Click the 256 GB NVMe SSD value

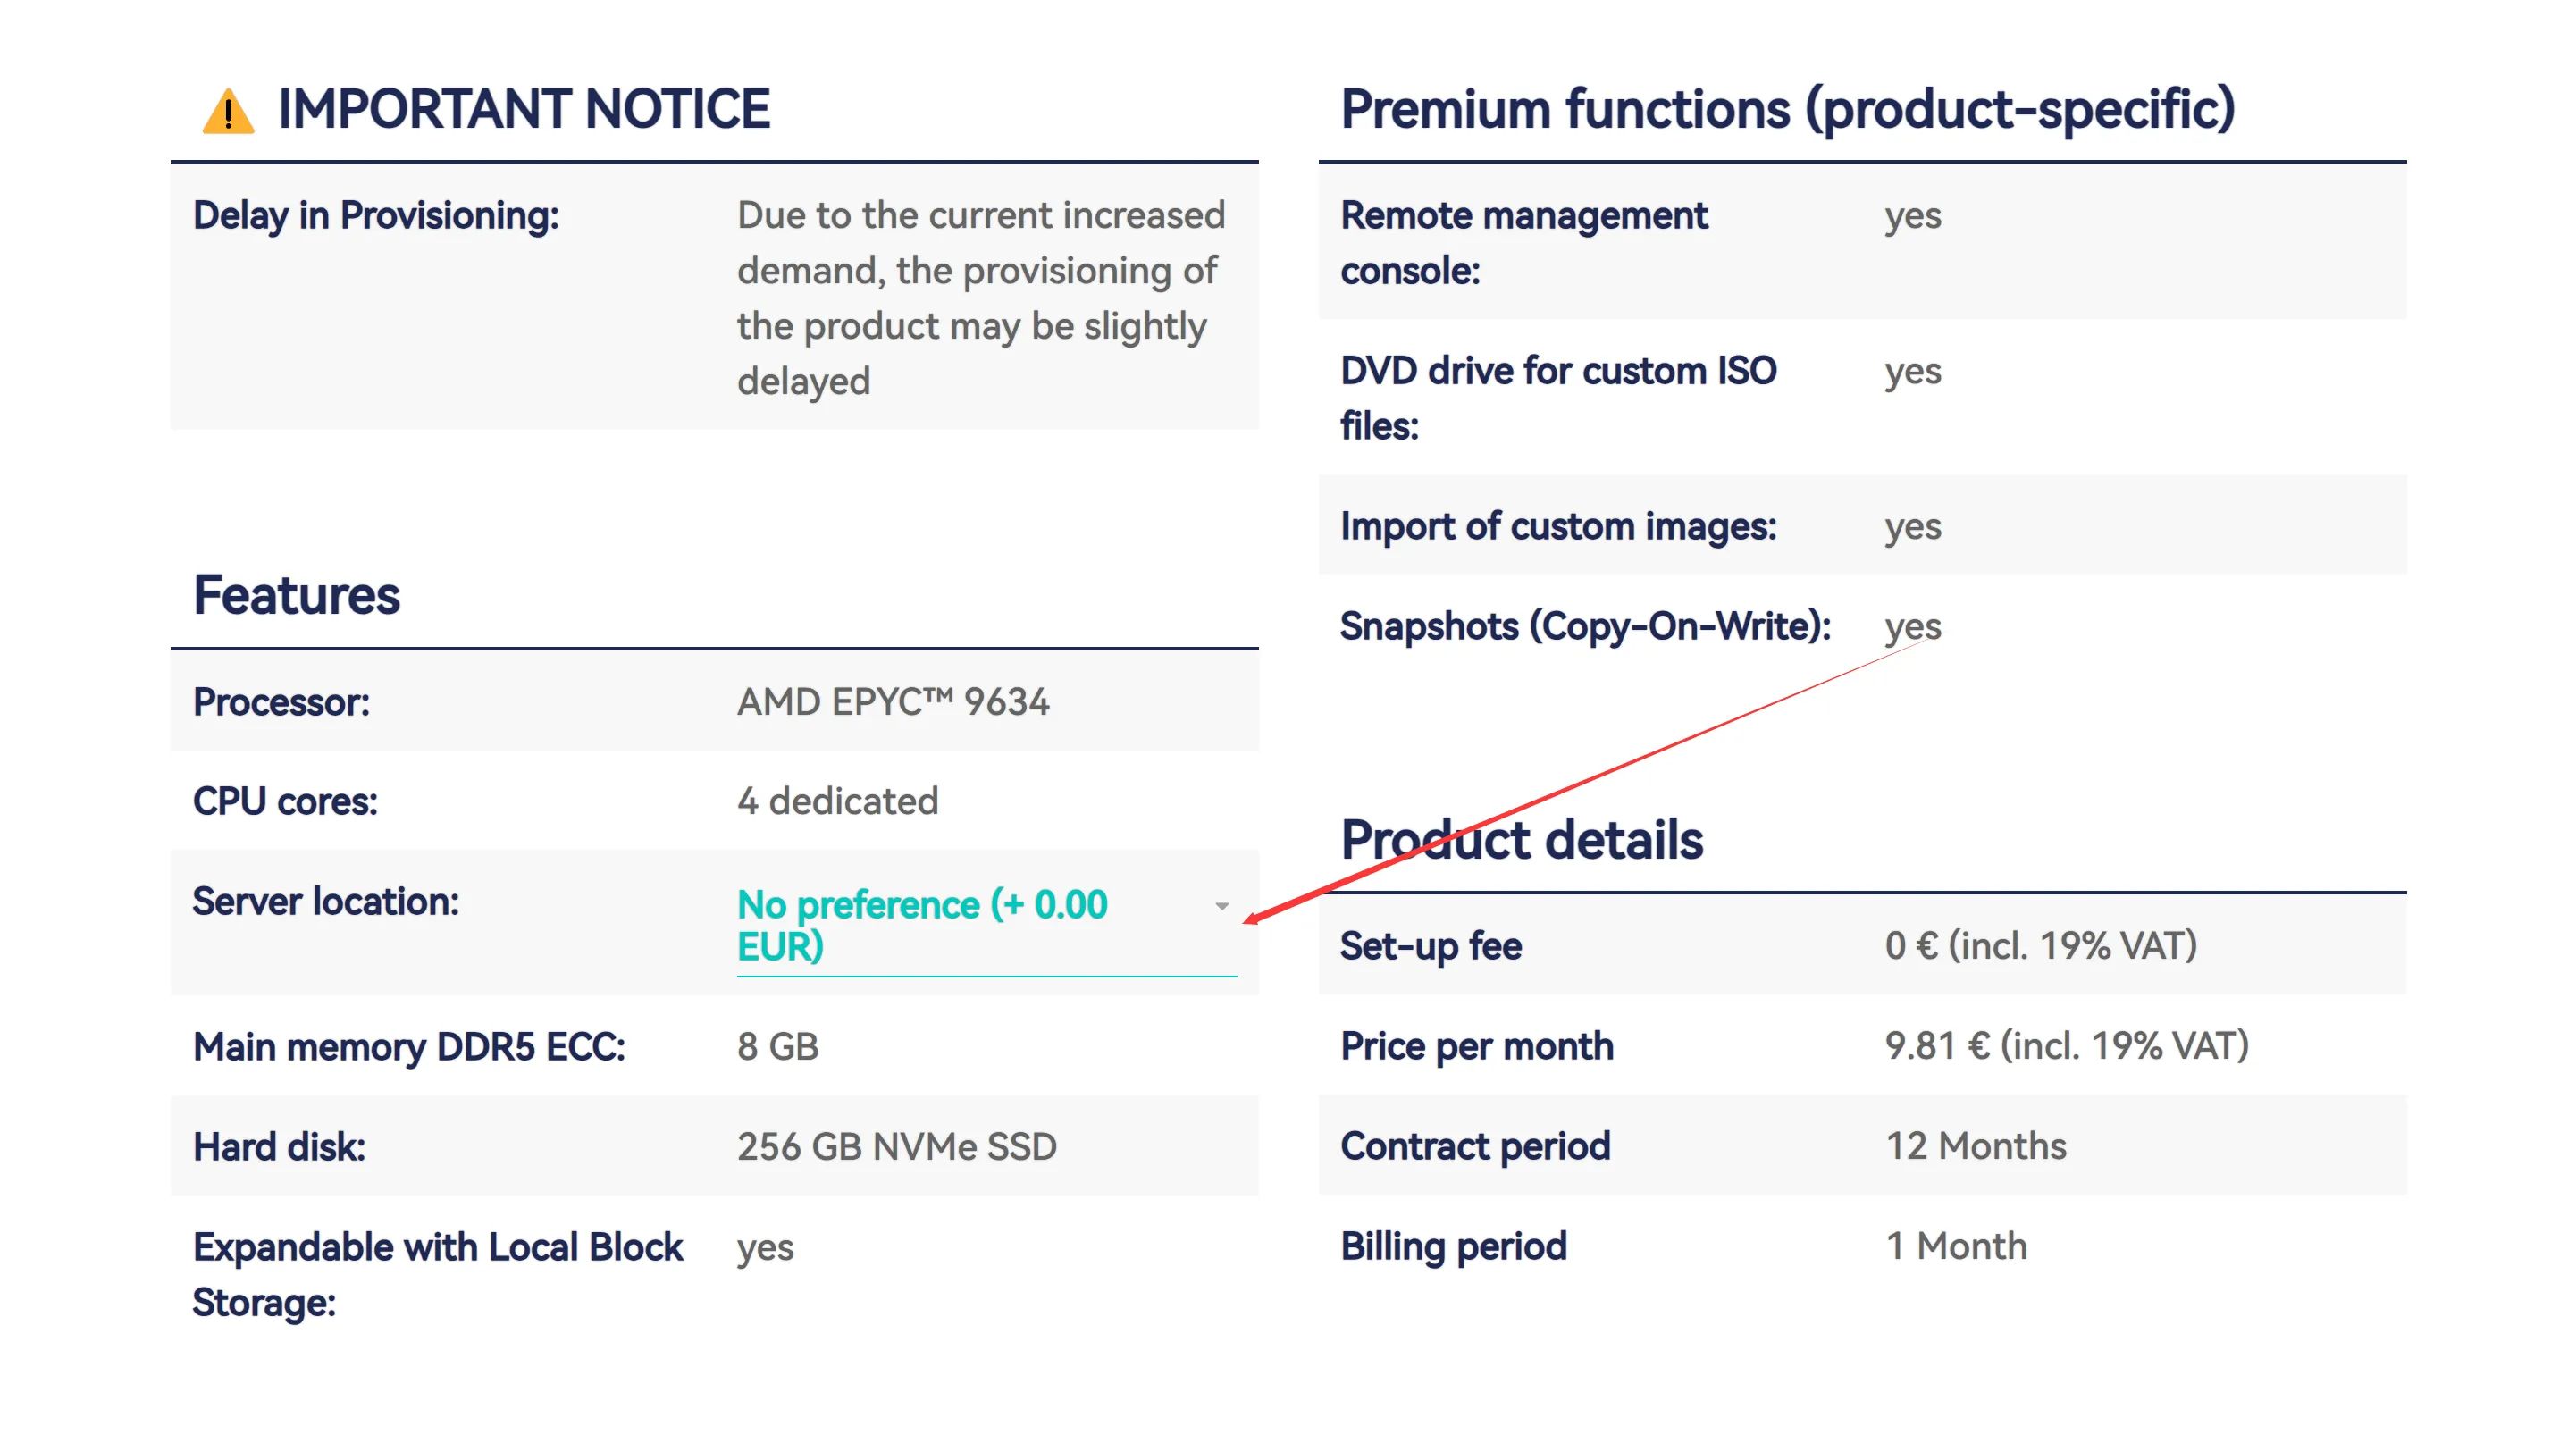(896, 1146)
